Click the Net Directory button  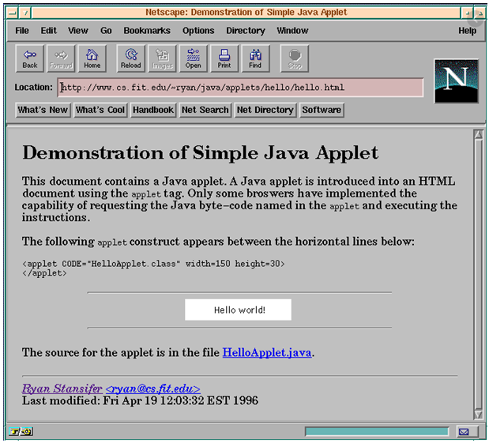tap(265, 110)
